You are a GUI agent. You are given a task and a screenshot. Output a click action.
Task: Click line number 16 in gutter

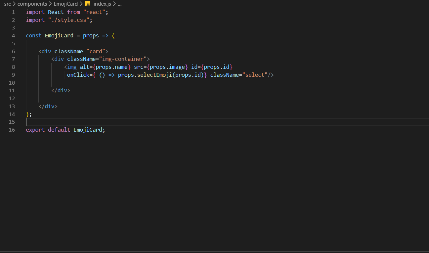coord(12,130)
